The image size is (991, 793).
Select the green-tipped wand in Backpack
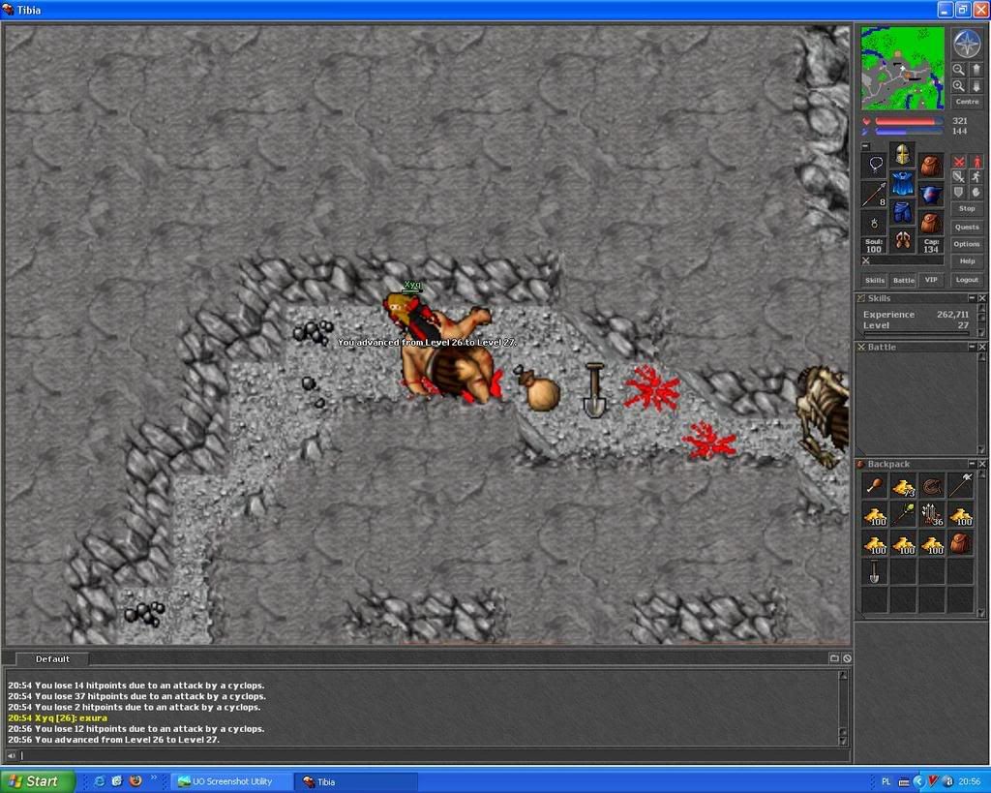tap(904, 515)
